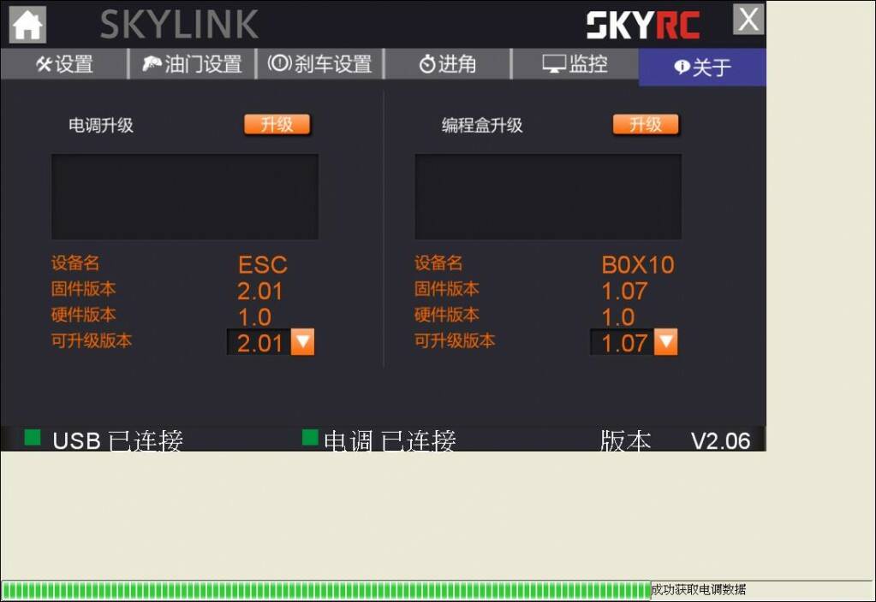876x602 pixels.
Task: Expand the BOX10 可升级版本 dropdown arrow
Action: point(666,341)
